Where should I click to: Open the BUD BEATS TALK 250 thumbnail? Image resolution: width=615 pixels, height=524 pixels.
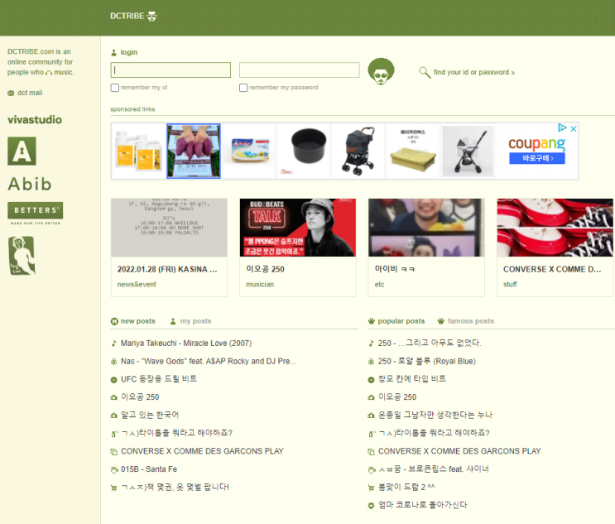298,228
